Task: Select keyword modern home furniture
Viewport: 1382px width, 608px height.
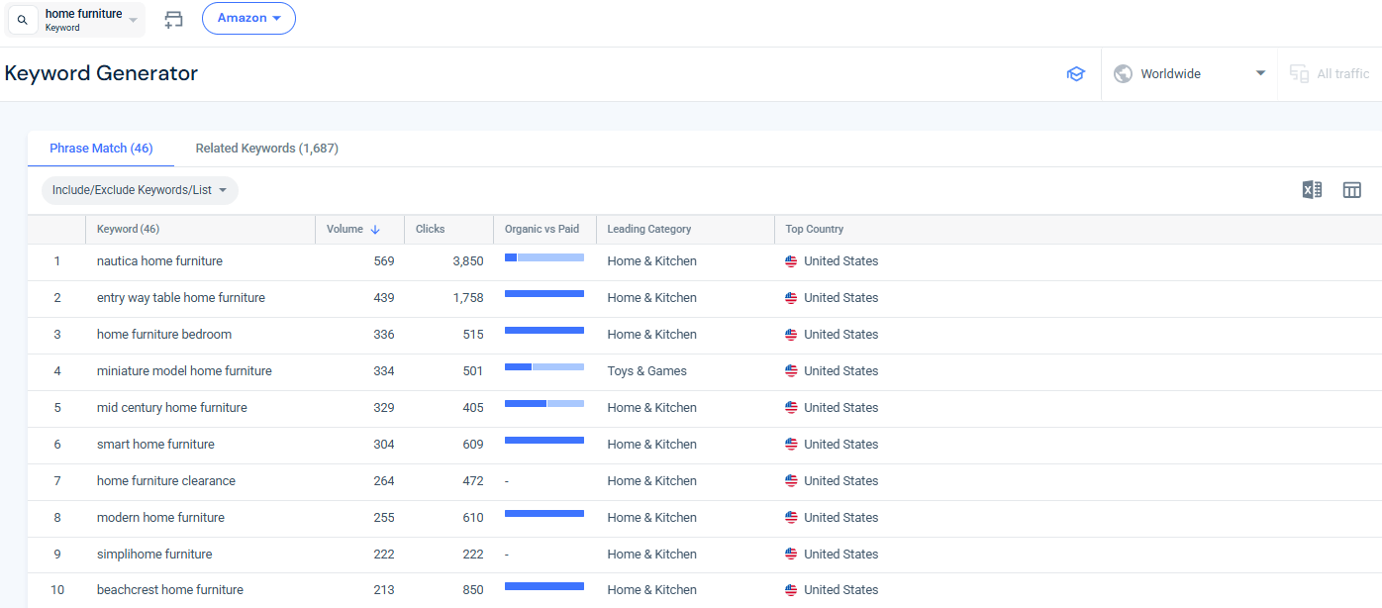Action: click(160, 518)
